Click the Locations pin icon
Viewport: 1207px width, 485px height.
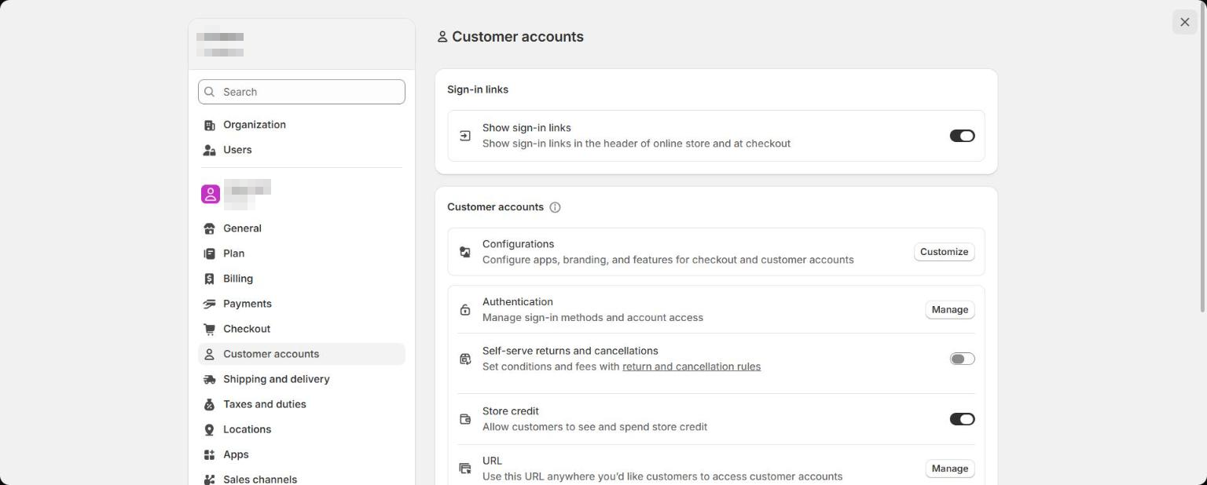(x=209, y=429)
